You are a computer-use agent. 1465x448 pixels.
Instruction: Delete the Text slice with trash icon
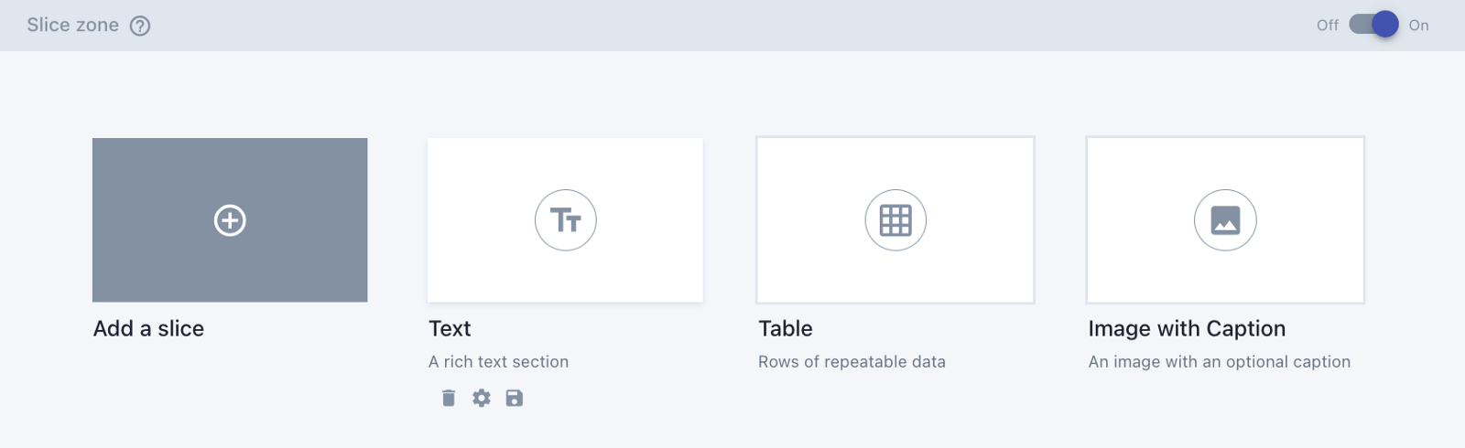449,398
